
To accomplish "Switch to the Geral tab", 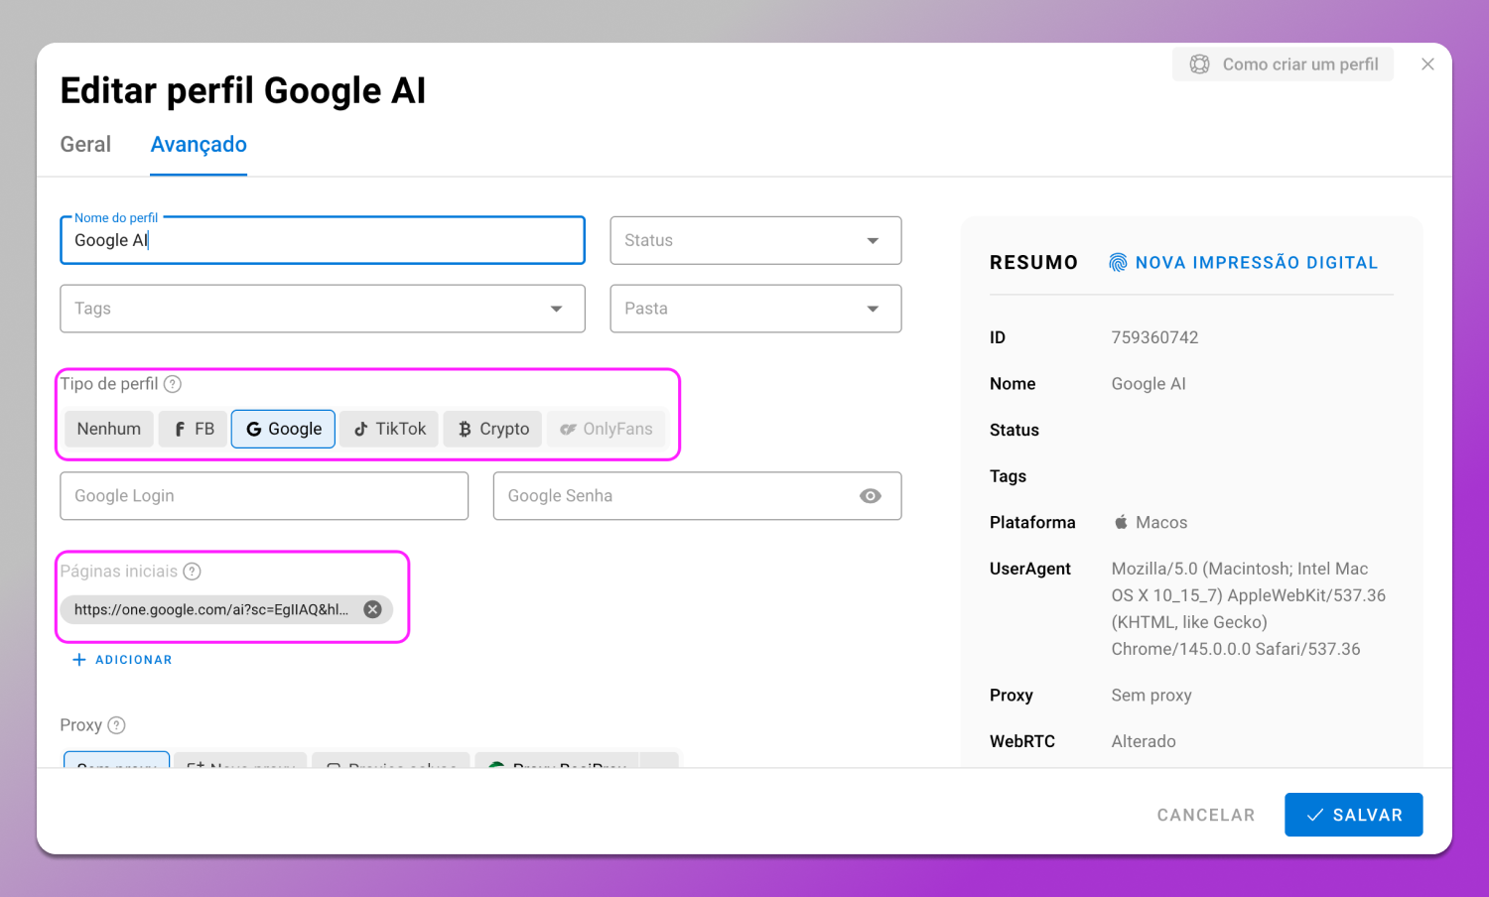I will point(85,145).
